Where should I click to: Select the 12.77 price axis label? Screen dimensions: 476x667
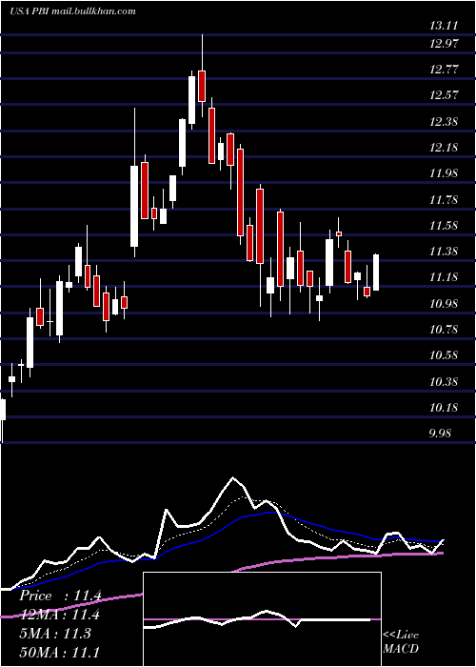pyautogui.click(x=445, y=69)
